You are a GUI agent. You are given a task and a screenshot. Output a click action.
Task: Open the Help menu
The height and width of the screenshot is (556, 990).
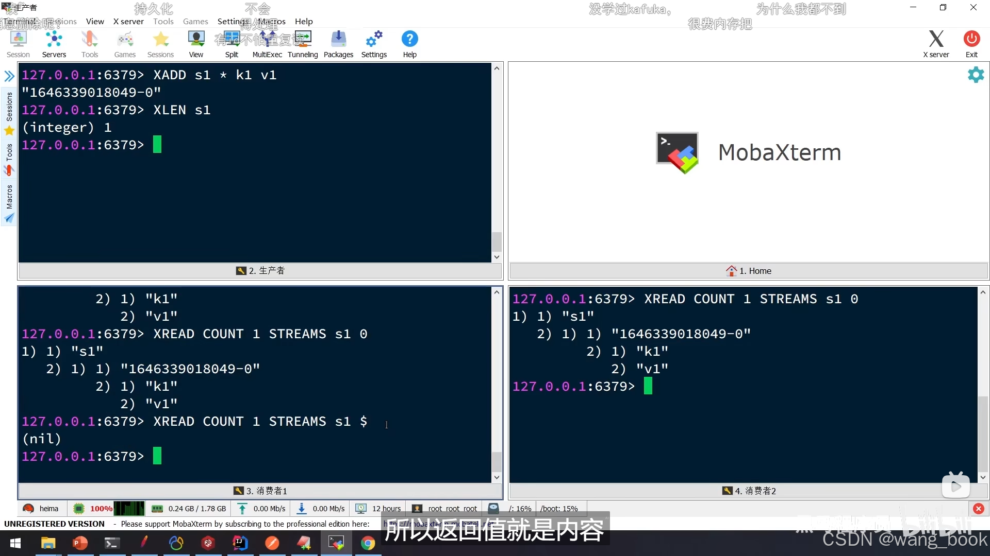point(304,21)
